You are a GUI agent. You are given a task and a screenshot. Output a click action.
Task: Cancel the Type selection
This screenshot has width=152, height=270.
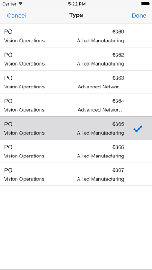pos(17,16)
